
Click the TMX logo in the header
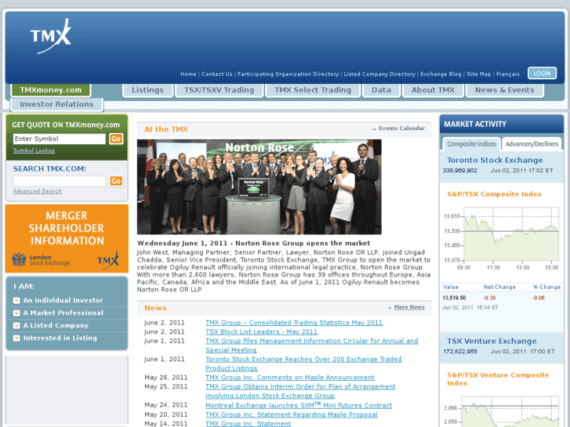[50, 36]
